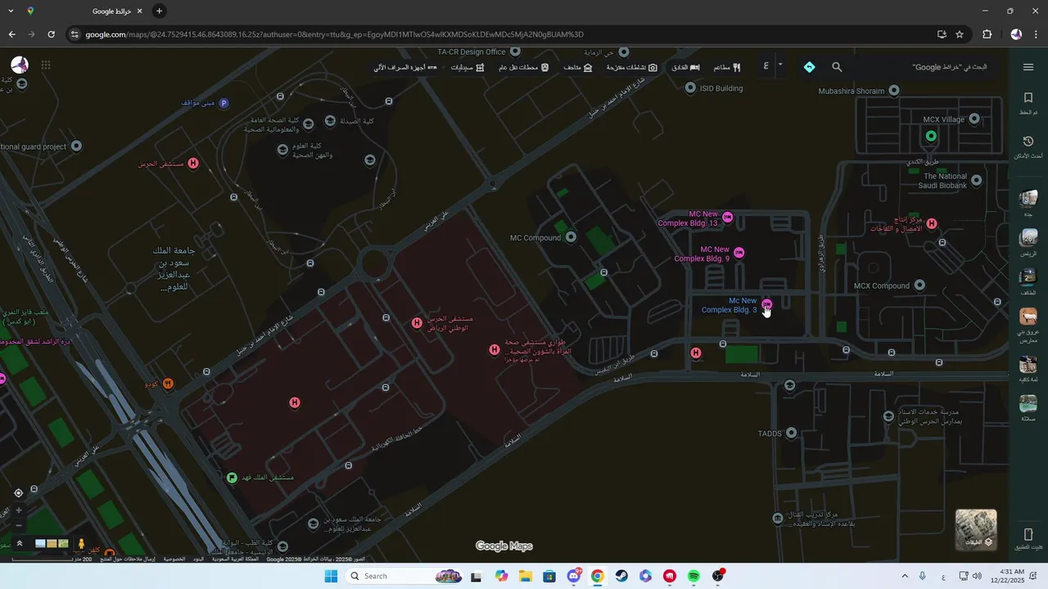
Task: Open recent place thumbnail جدة
Action: click(x=1028, y=199)
